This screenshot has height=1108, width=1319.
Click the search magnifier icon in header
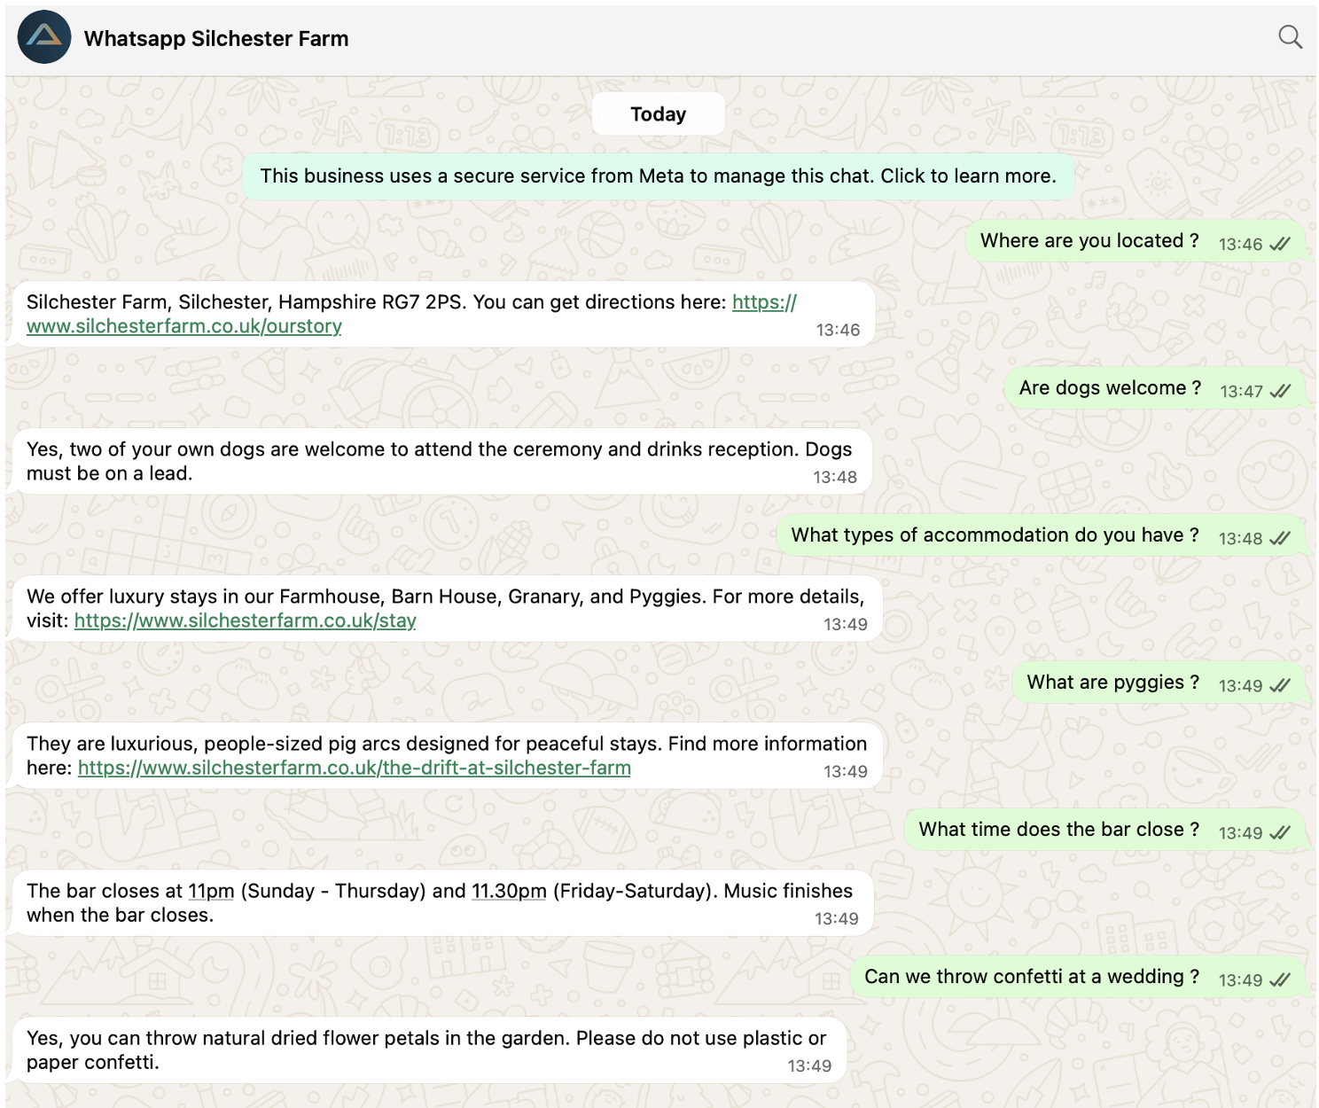[1290, 37]
